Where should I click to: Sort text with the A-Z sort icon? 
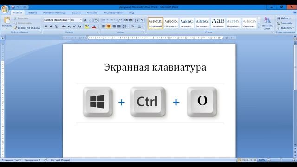[x=136, y=20]
